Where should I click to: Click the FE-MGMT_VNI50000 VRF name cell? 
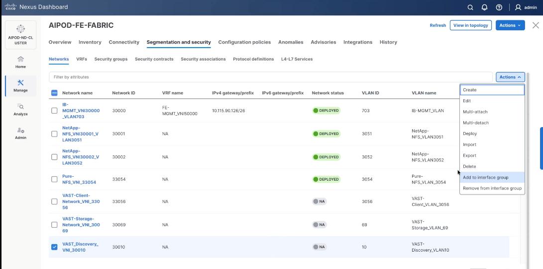(180, 111)
